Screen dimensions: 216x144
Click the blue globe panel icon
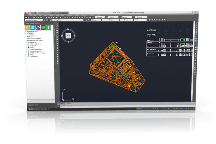(33, 27)
